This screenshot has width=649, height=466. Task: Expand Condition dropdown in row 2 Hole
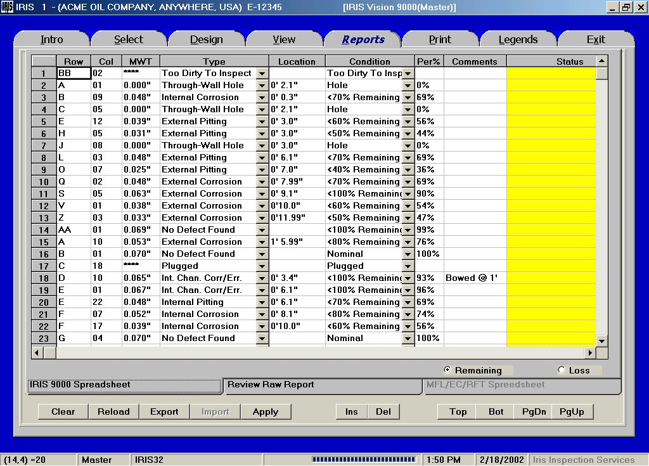[408, 86]
